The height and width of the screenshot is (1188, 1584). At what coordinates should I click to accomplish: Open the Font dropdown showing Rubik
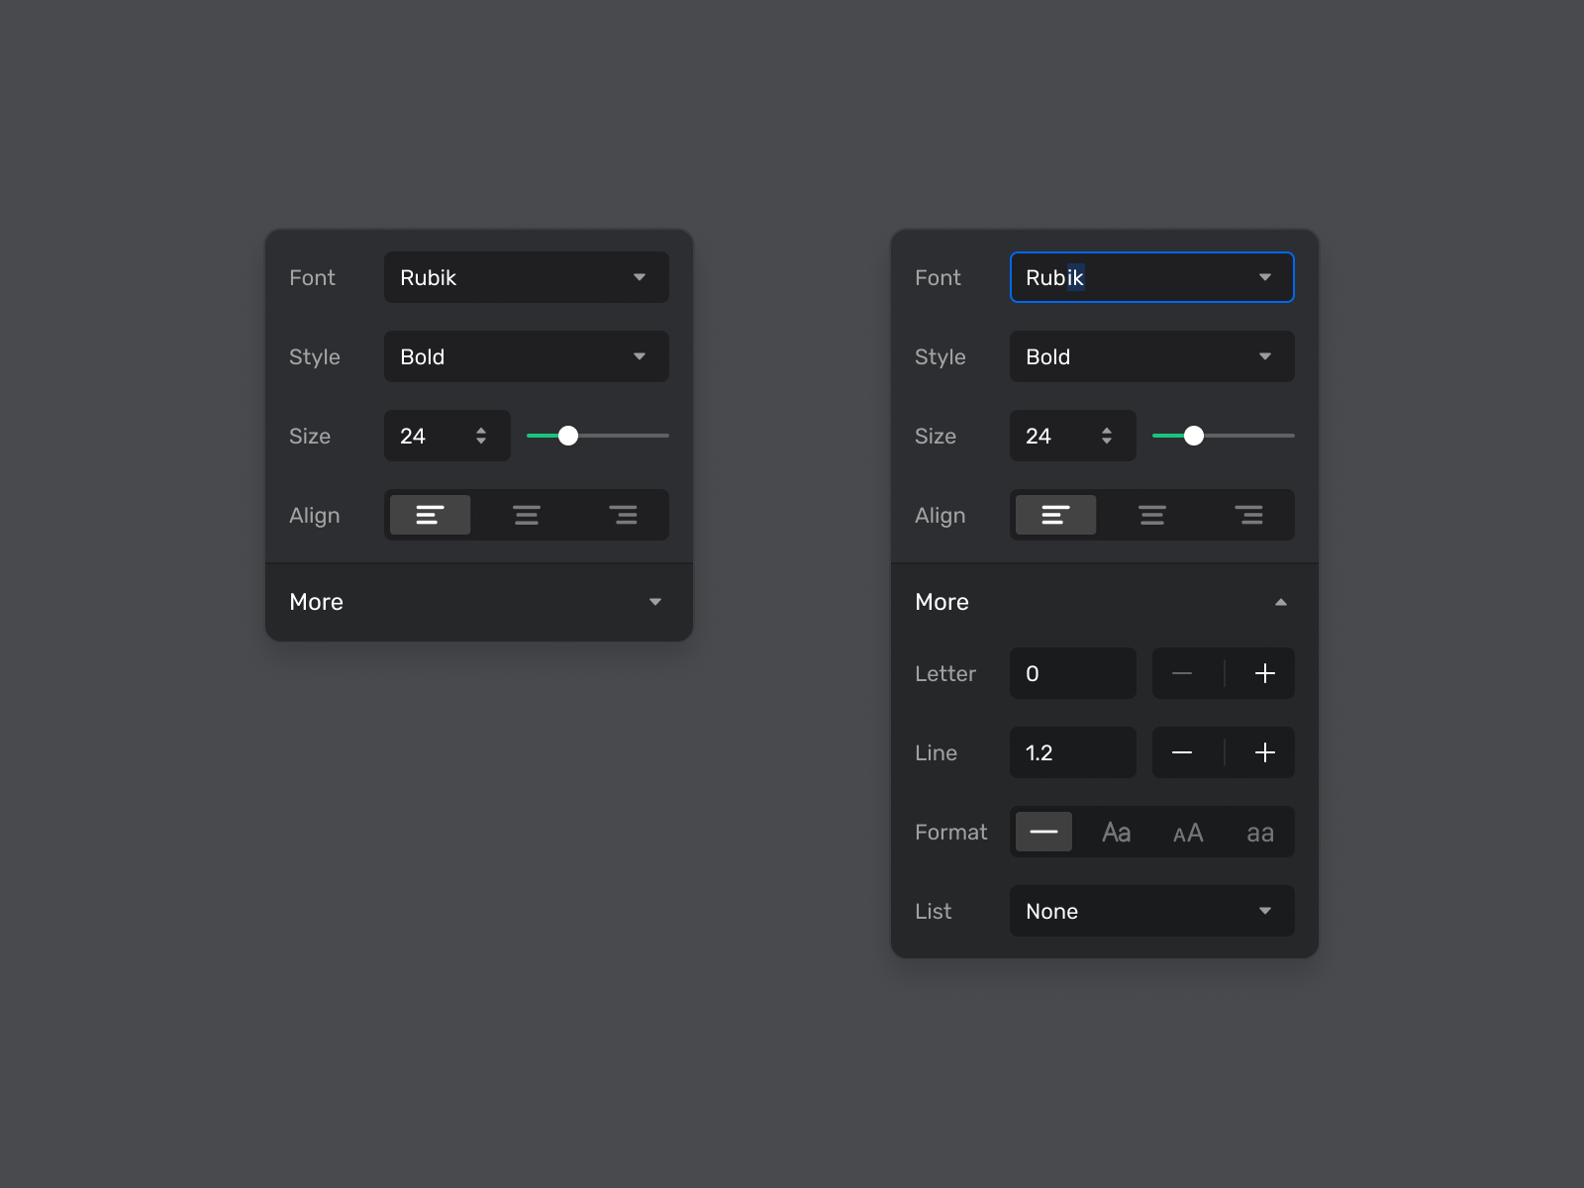(x=526, y=277)
